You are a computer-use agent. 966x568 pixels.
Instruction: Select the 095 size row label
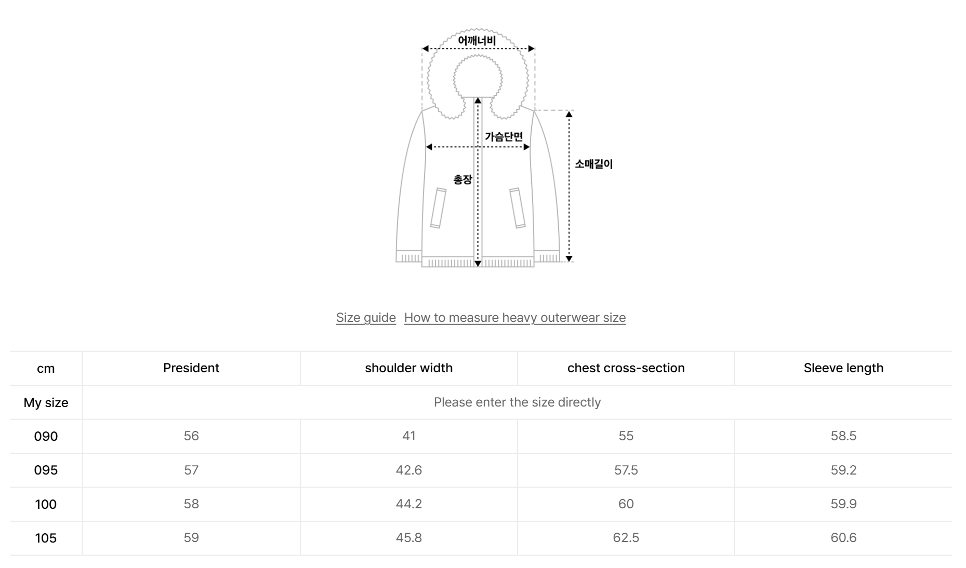click(x=46, y=470)
